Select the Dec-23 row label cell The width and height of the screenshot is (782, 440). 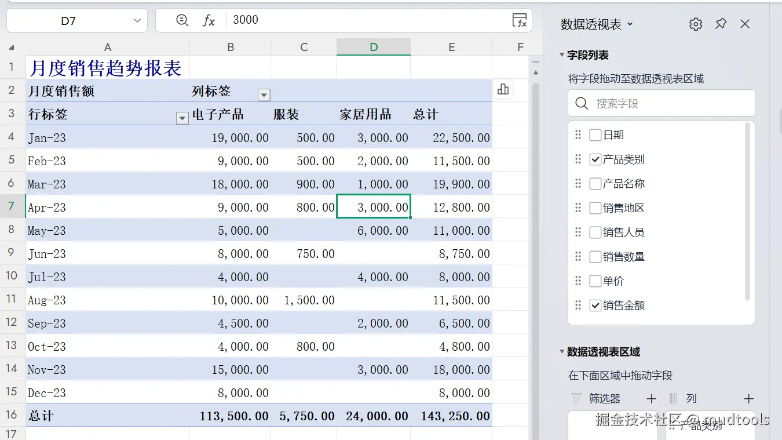[108, 392]
